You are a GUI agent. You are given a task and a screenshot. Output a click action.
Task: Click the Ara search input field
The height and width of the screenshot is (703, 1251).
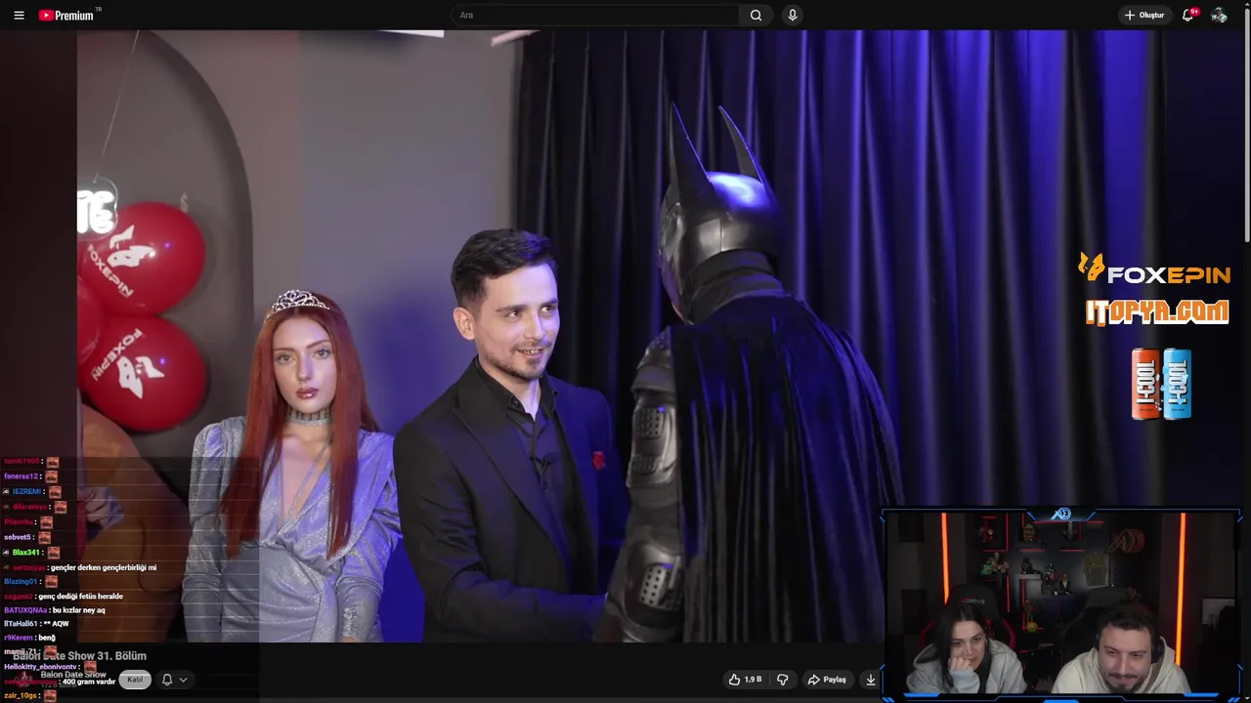coord(596,15)
